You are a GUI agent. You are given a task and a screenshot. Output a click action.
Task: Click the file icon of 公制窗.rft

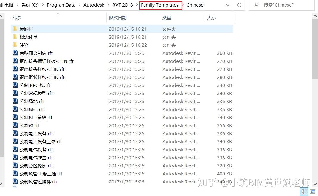click(x=15, y=125)
